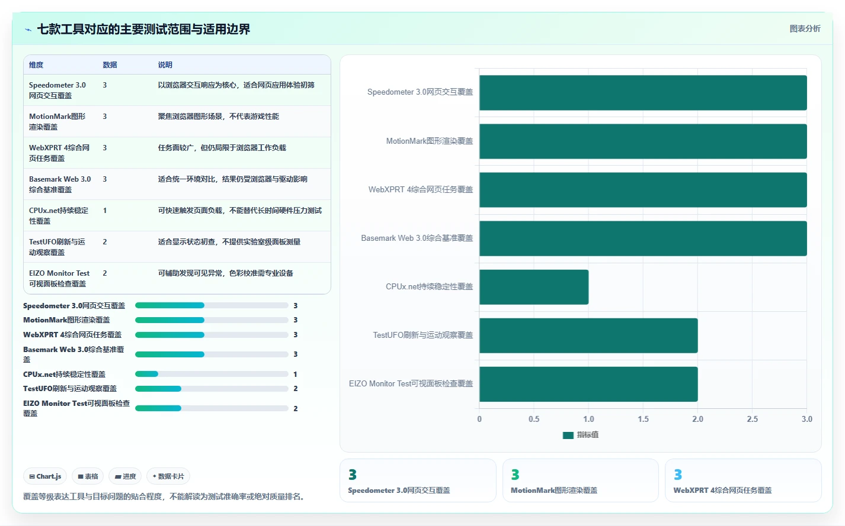The width and height of the screenshot is (845, 526).
Task: Click the CPUx.net row data value 1
Action: pyautogui.click(x=105, y=211)
